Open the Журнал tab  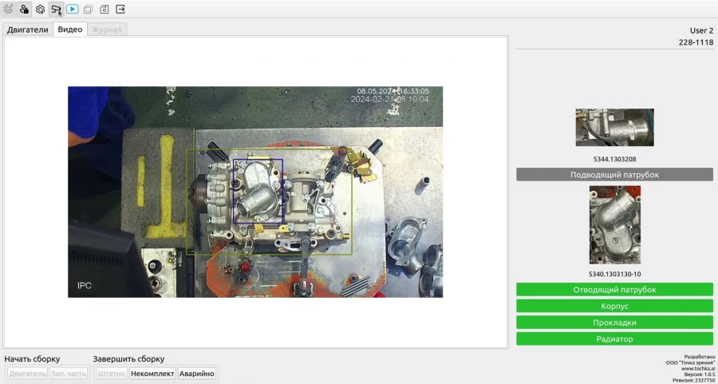click(x=107, y=30)
